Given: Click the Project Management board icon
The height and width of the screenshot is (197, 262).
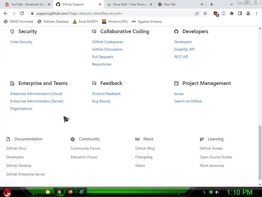Looking at the screenshot, I should click(176, 83).
